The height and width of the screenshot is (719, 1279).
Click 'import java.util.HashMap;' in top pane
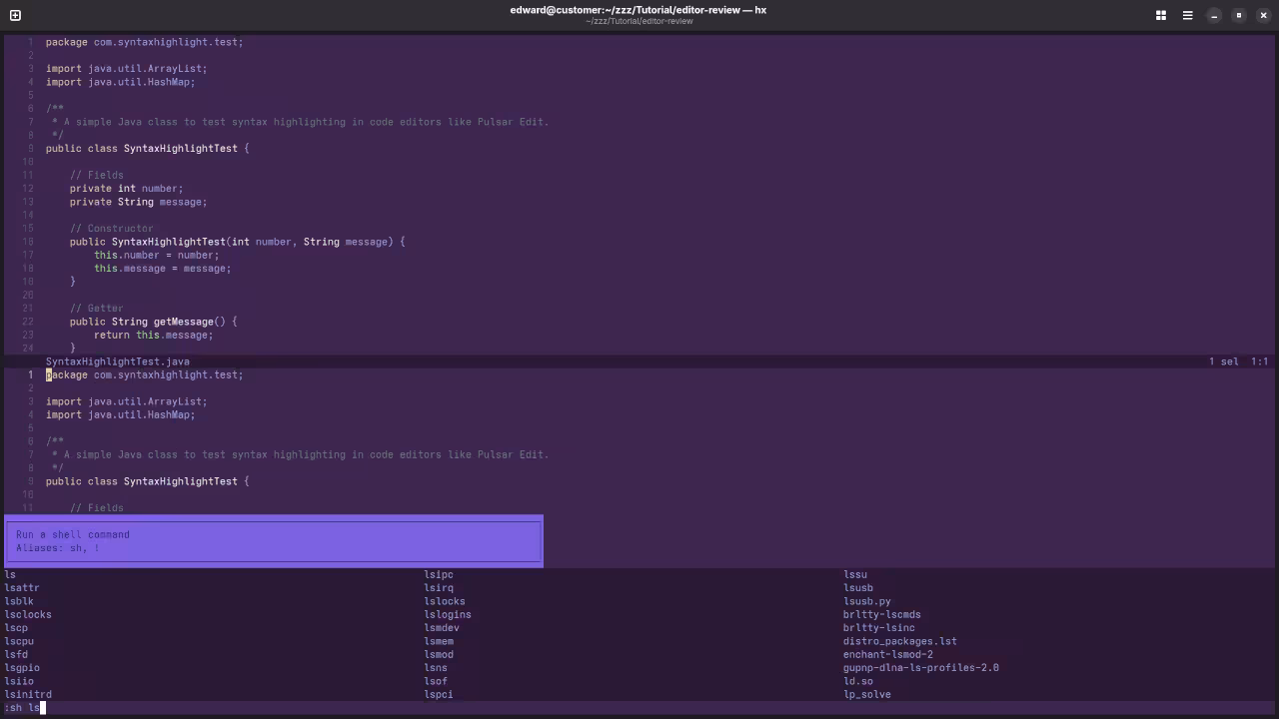120,82
